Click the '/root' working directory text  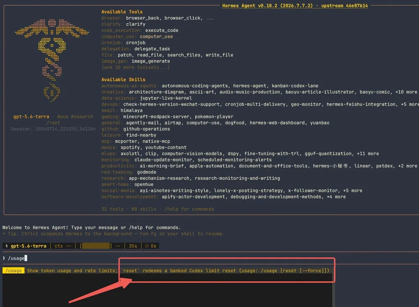53,123
